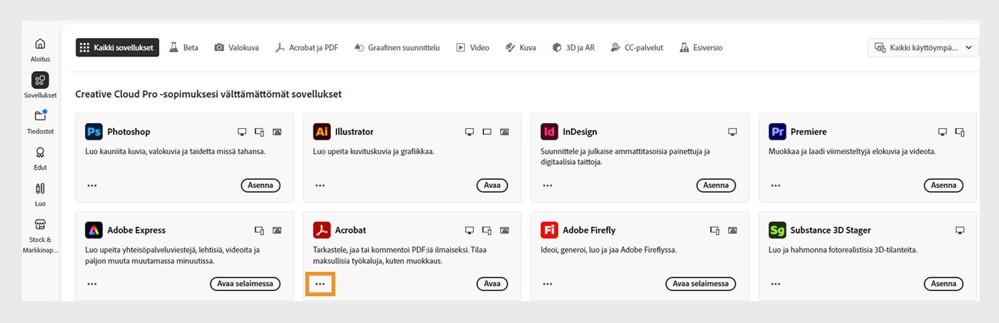Image resolution: width=999 pixels, height=323 pixels.
Task: Switch to the Video tab
Action: tap(473, 47)
